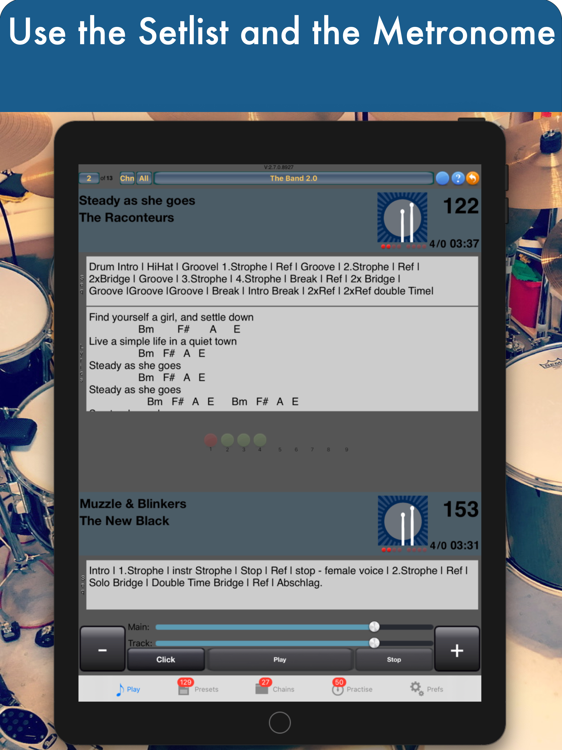Tap drumsticks icon for Steady as she goes
The height and width of the screenshot is (750, 562).
[x=402, y=218]
